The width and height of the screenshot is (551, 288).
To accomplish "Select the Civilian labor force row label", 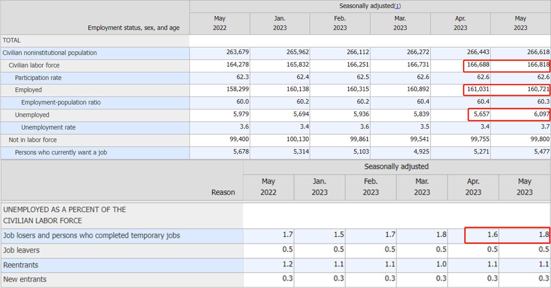I will click(34, 65).
